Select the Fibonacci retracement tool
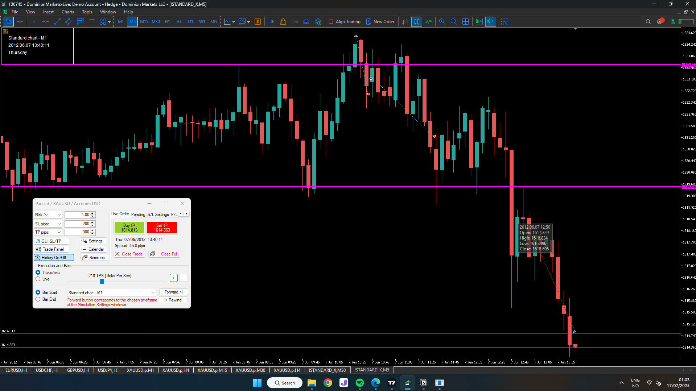This screenshot has width=696, height=391. [x=80, y=22]
